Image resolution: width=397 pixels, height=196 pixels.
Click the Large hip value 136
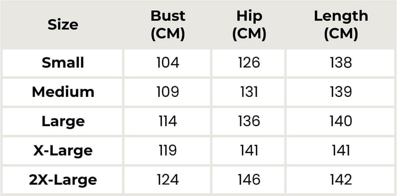[249, 121]
